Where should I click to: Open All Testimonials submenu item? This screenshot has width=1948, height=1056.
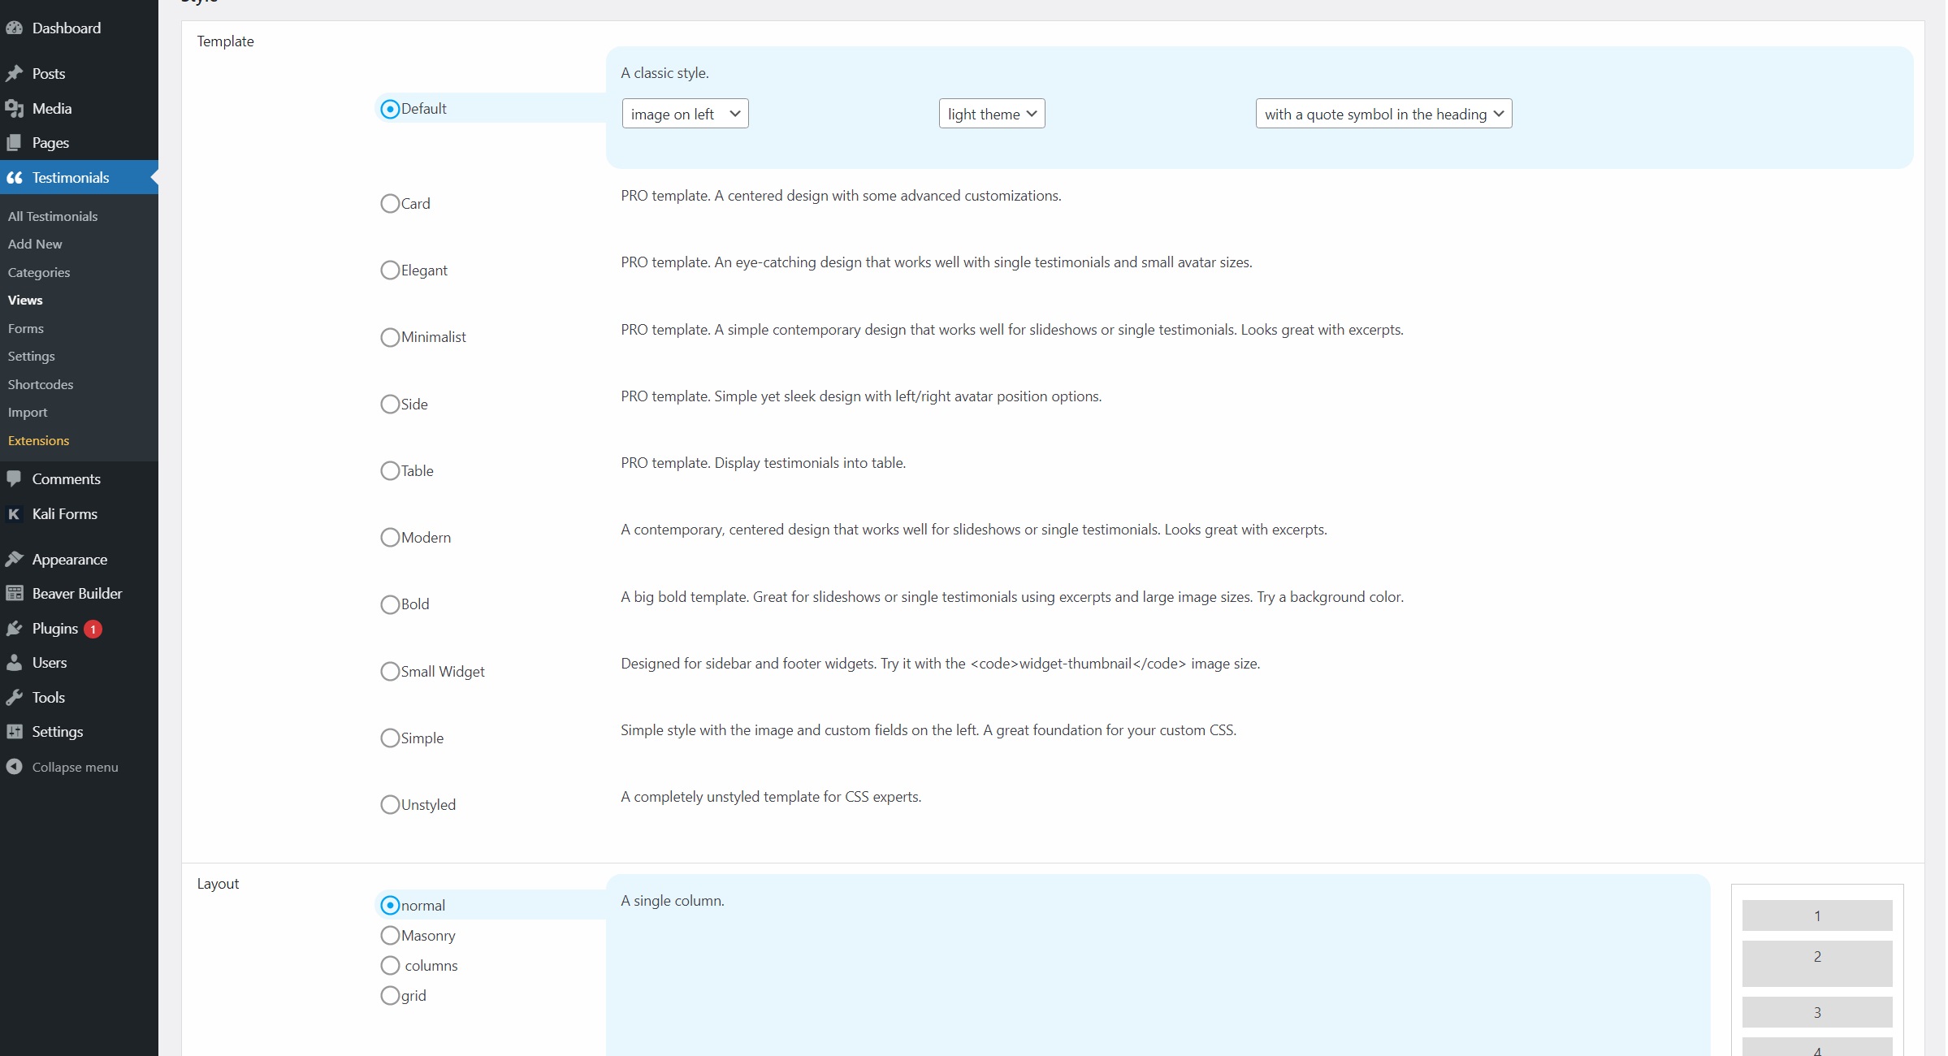(x=53, y=217)
